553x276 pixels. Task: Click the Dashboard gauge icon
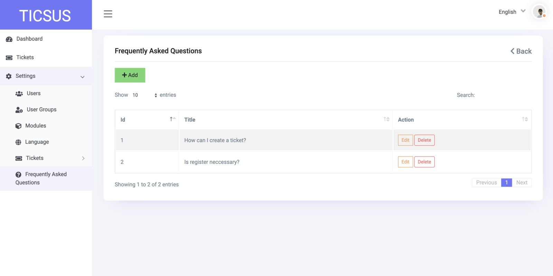9,39
